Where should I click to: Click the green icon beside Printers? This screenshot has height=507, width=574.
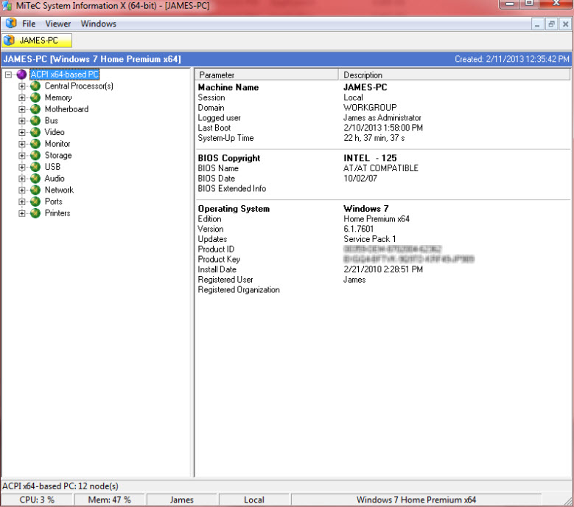35,213
